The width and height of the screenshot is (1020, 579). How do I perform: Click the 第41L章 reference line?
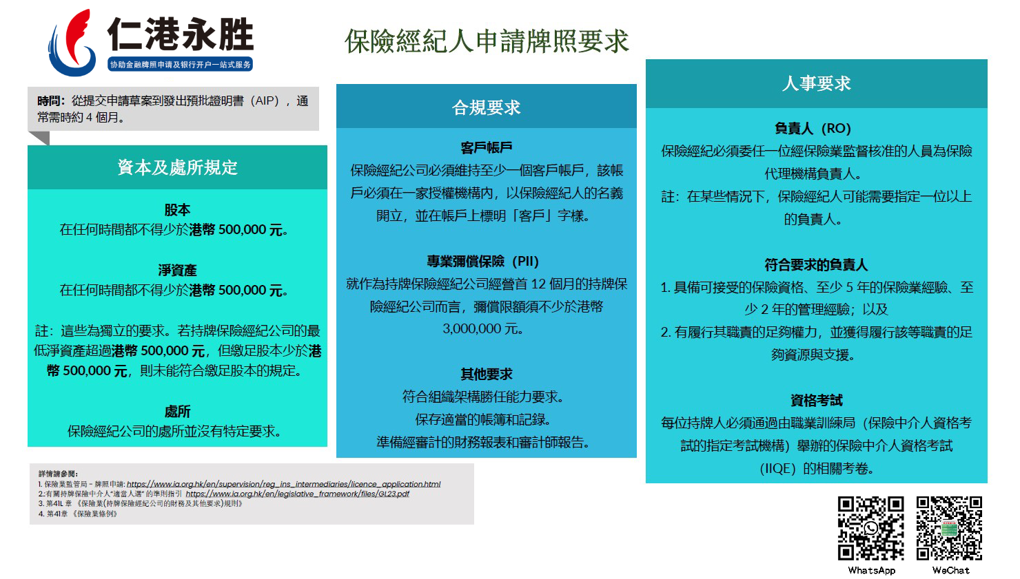141,503
